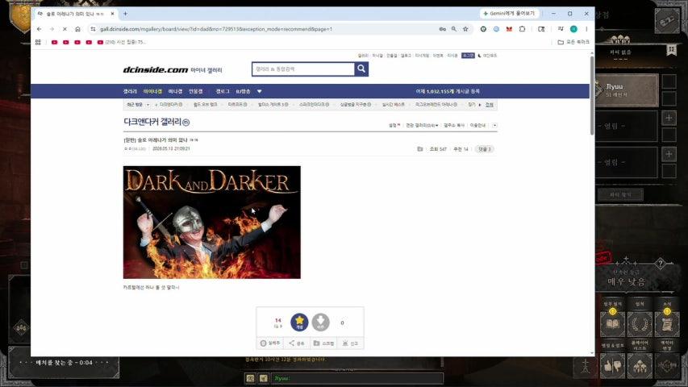This screenshot has height=387, width=688.
Task: Click the second plus slot button in game party panel
Action: [669, 154]
